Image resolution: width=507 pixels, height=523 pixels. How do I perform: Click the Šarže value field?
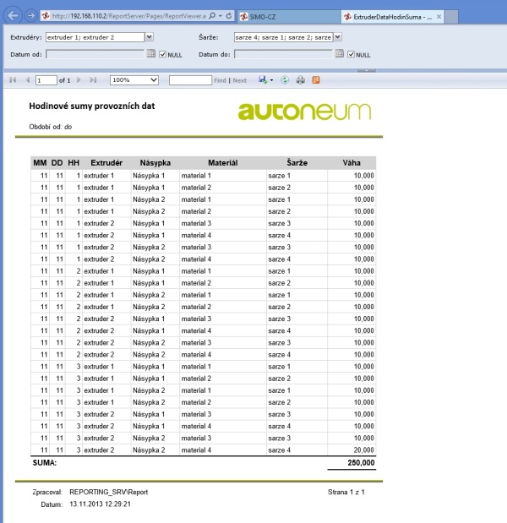pyautogui.click(x=284, y=37)
